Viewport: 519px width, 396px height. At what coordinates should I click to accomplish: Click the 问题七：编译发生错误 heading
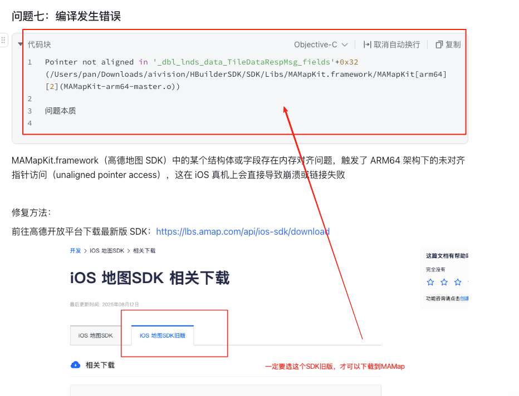coord(66,16)
